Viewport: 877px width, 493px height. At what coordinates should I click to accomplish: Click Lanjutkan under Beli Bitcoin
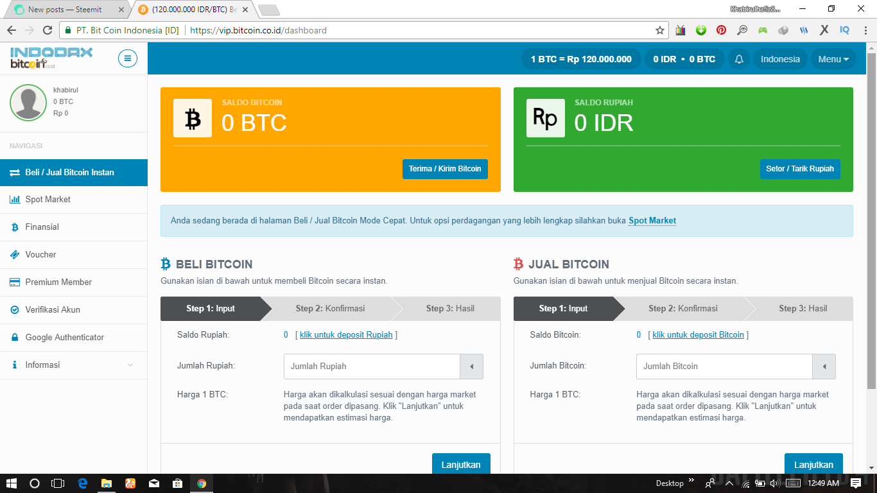coord(461,464)
